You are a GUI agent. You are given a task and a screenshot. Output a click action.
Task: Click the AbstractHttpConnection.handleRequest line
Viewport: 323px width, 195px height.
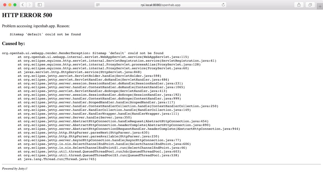[x=113, y=121]
